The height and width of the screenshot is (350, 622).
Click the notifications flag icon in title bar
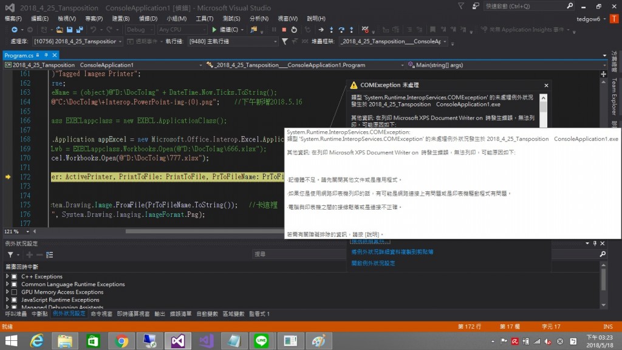[x=461, y=6]
